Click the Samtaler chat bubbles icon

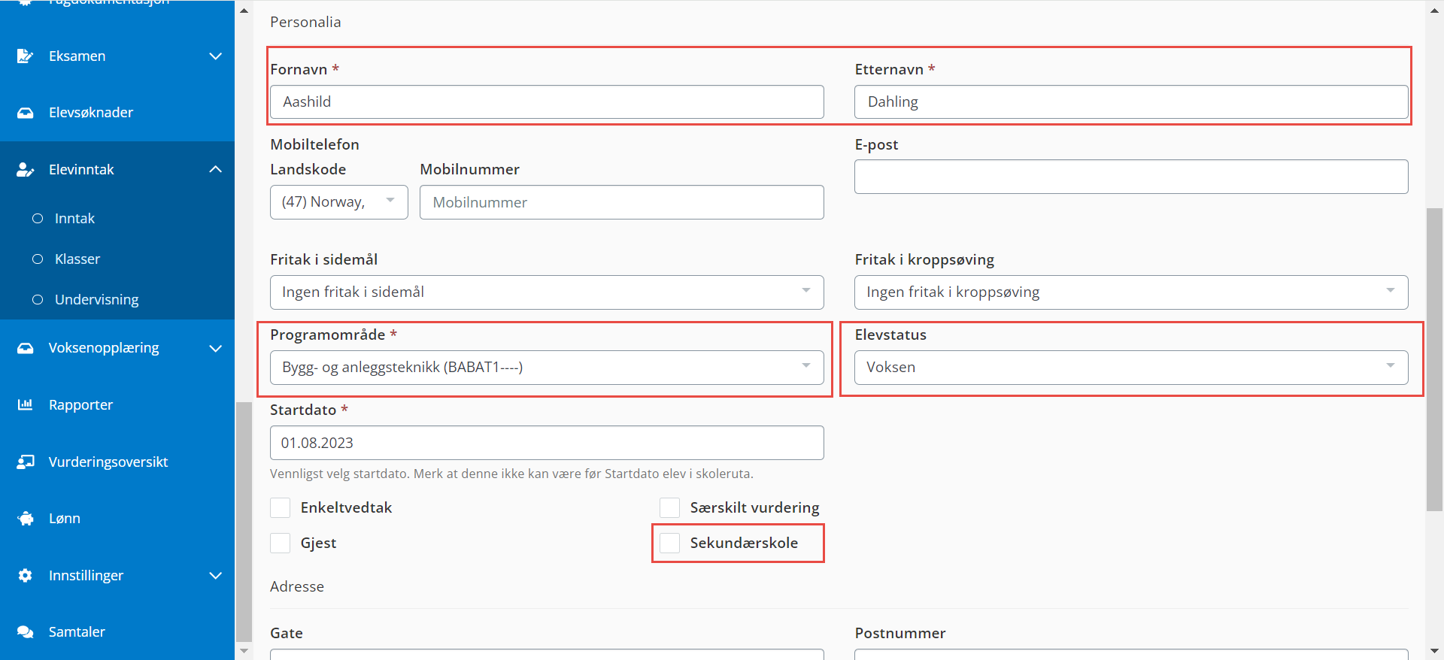[x=25, y=632]
